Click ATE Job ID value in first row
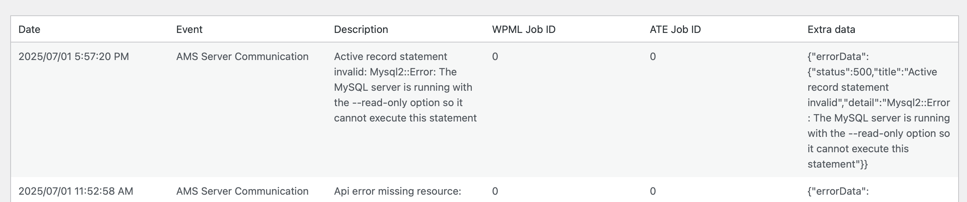The height and width of the screenshot is (202, 967). click(x=653, y=57)
